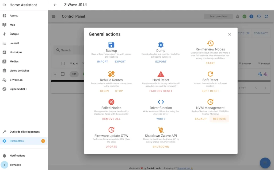Click REMOVE ALL under Failed Nodes
This screenshot has width=274, height=170.
tap(111, 119)
